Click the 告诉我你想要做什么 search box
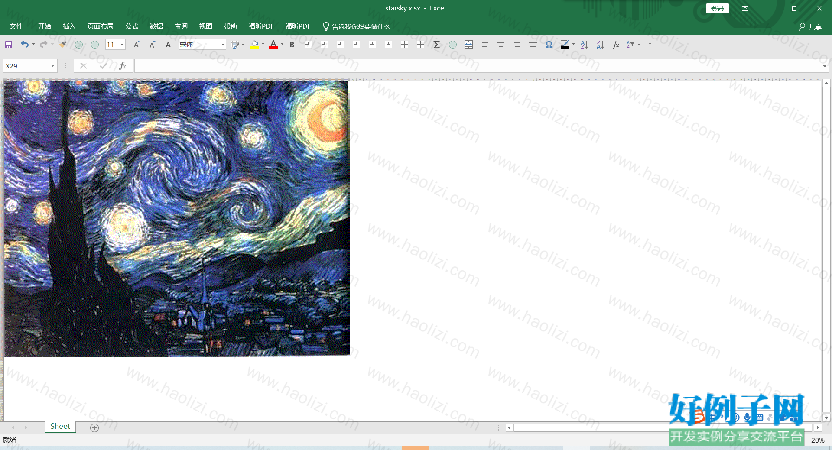 357,27
